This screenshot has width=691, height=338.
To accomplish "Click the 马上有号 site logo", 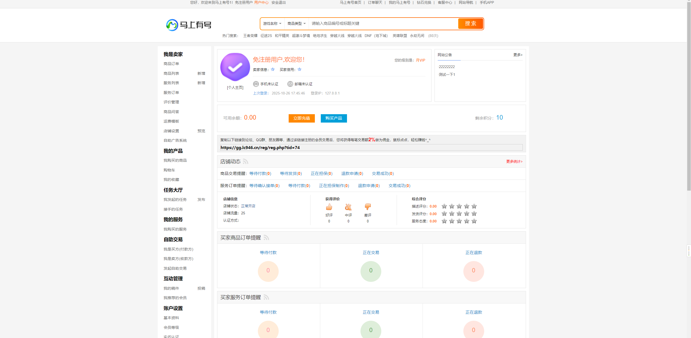I will coord(189,25).
